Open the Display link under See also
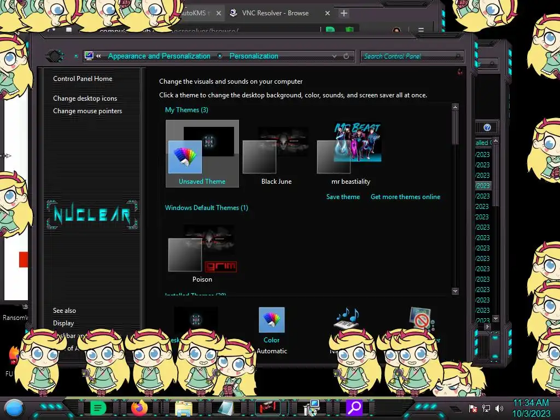The image size is (560, 420). coord(63,323)
